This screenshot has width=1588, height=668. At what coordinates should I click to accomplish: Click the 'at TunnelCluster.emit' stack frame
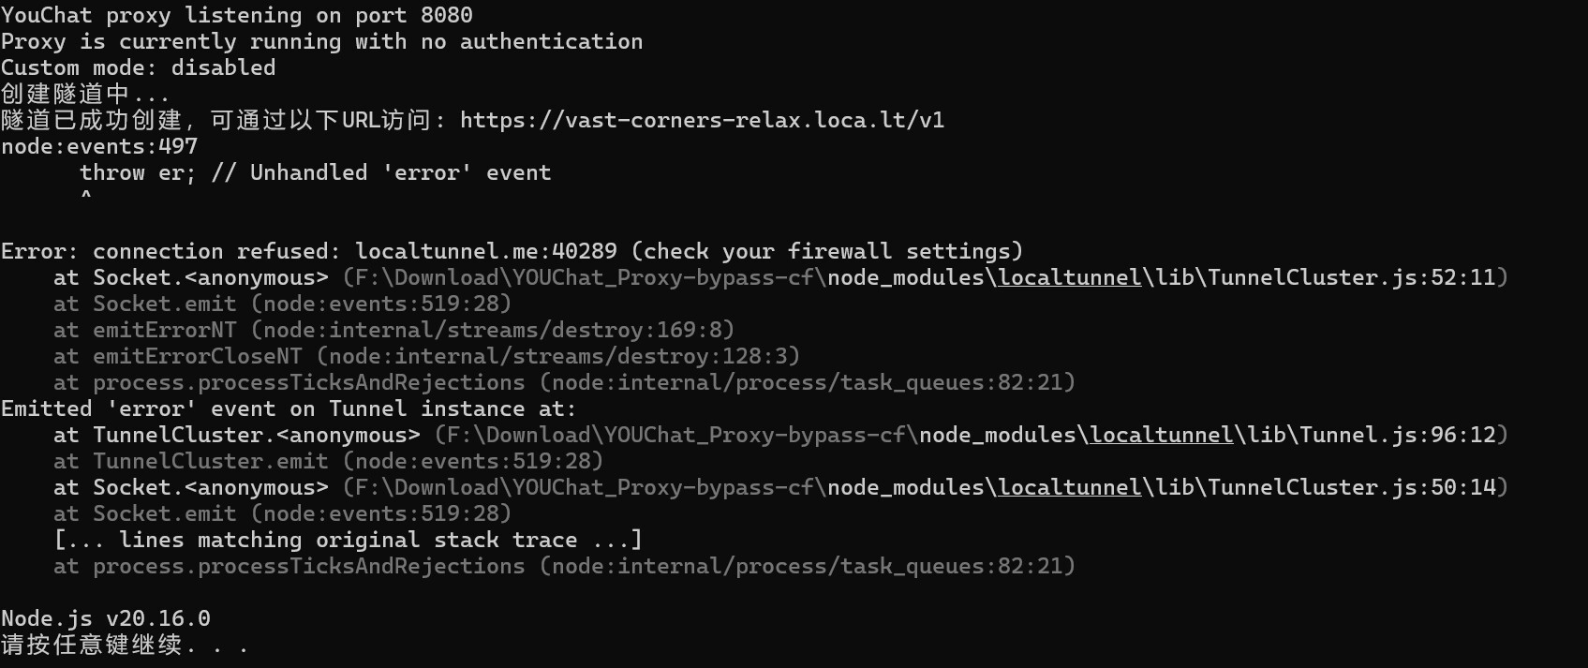328,462
